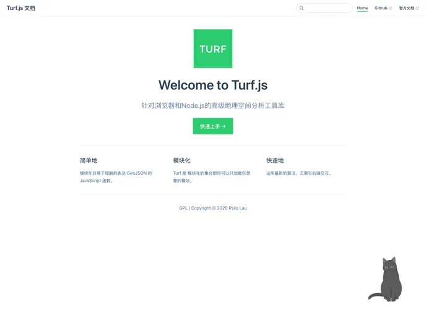
Task: Click the GPL Copyright 2020 Psilo Lau footer
Action: pos(213,208)
